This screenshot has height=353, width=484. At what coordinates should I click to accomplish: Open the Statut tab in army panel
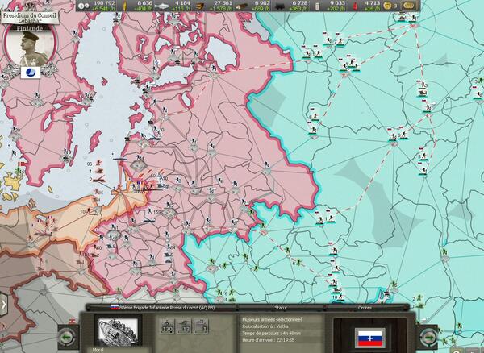tap(281, 308)
